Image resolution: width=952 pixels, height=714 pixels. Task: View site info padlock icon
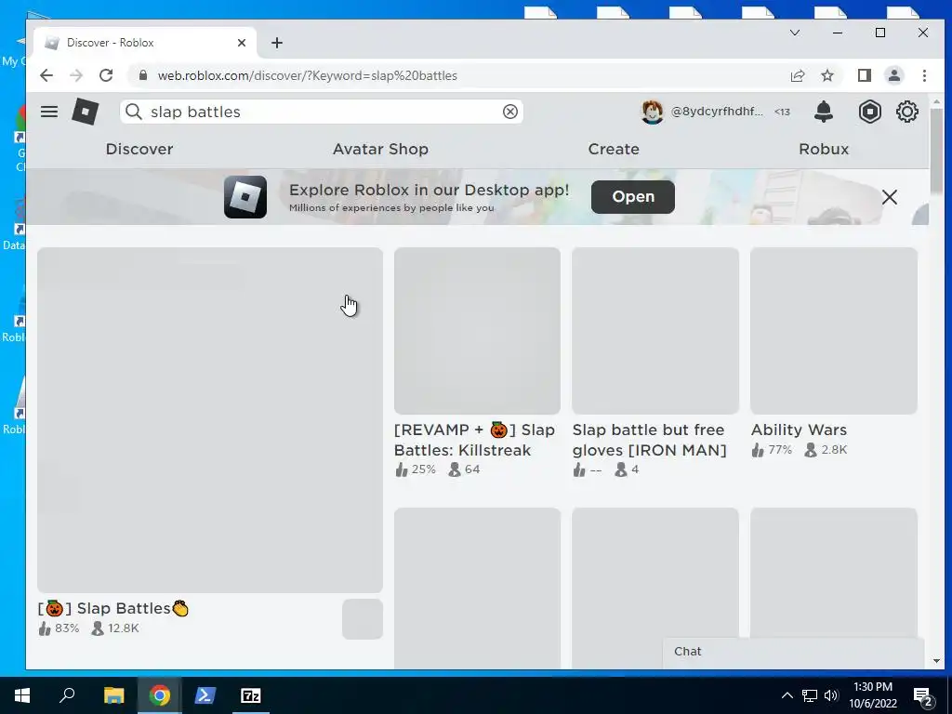(x=143, y=75)
